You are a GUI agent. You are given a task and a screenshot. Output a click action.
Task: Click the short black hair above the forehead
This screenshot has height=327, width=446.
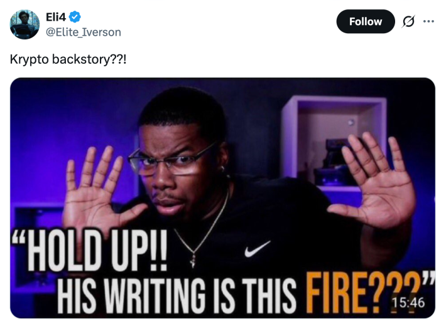point(182,108)
